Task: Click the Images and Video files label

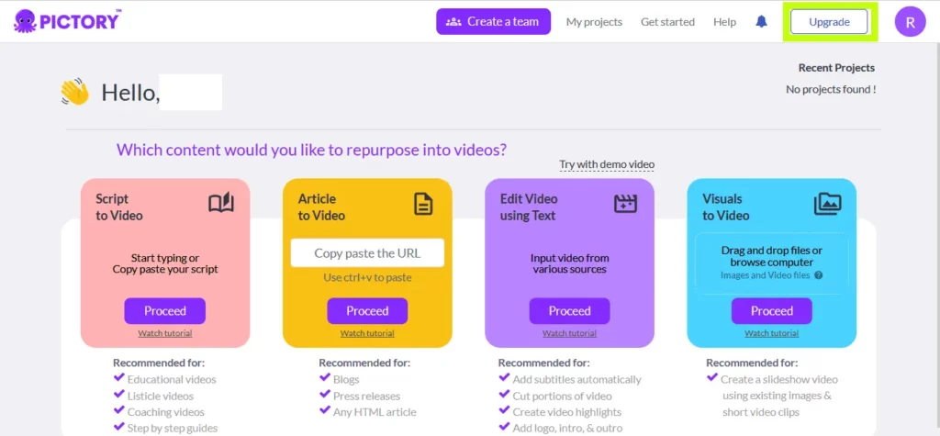Action: [x=765, y=276]
